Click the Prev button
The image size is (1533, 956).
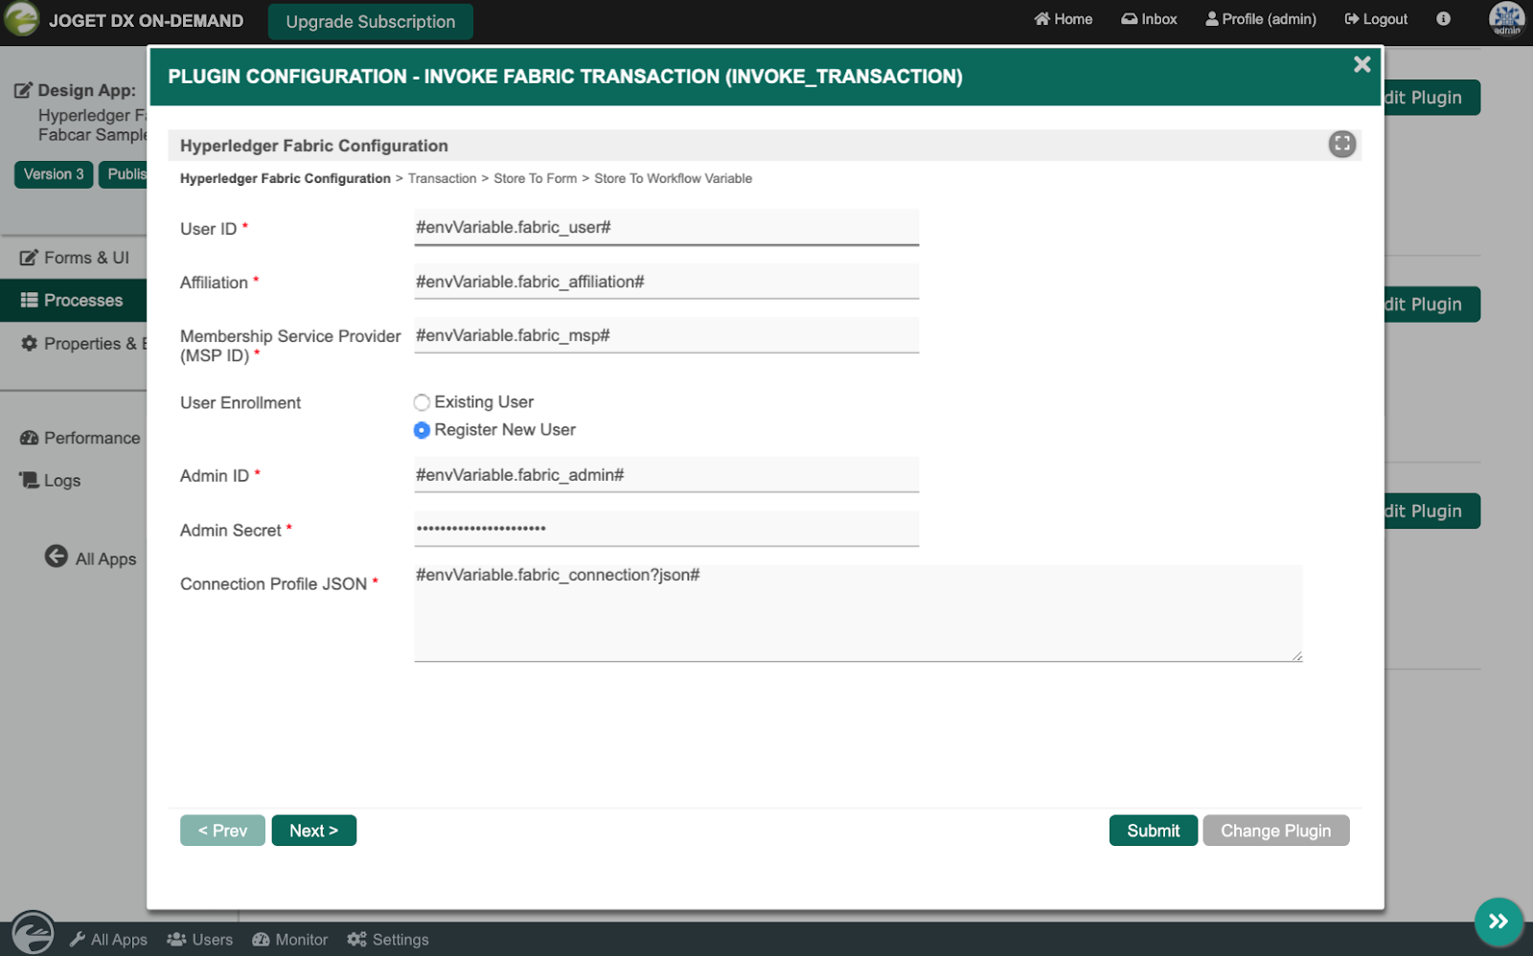click(x=222, y=831)
